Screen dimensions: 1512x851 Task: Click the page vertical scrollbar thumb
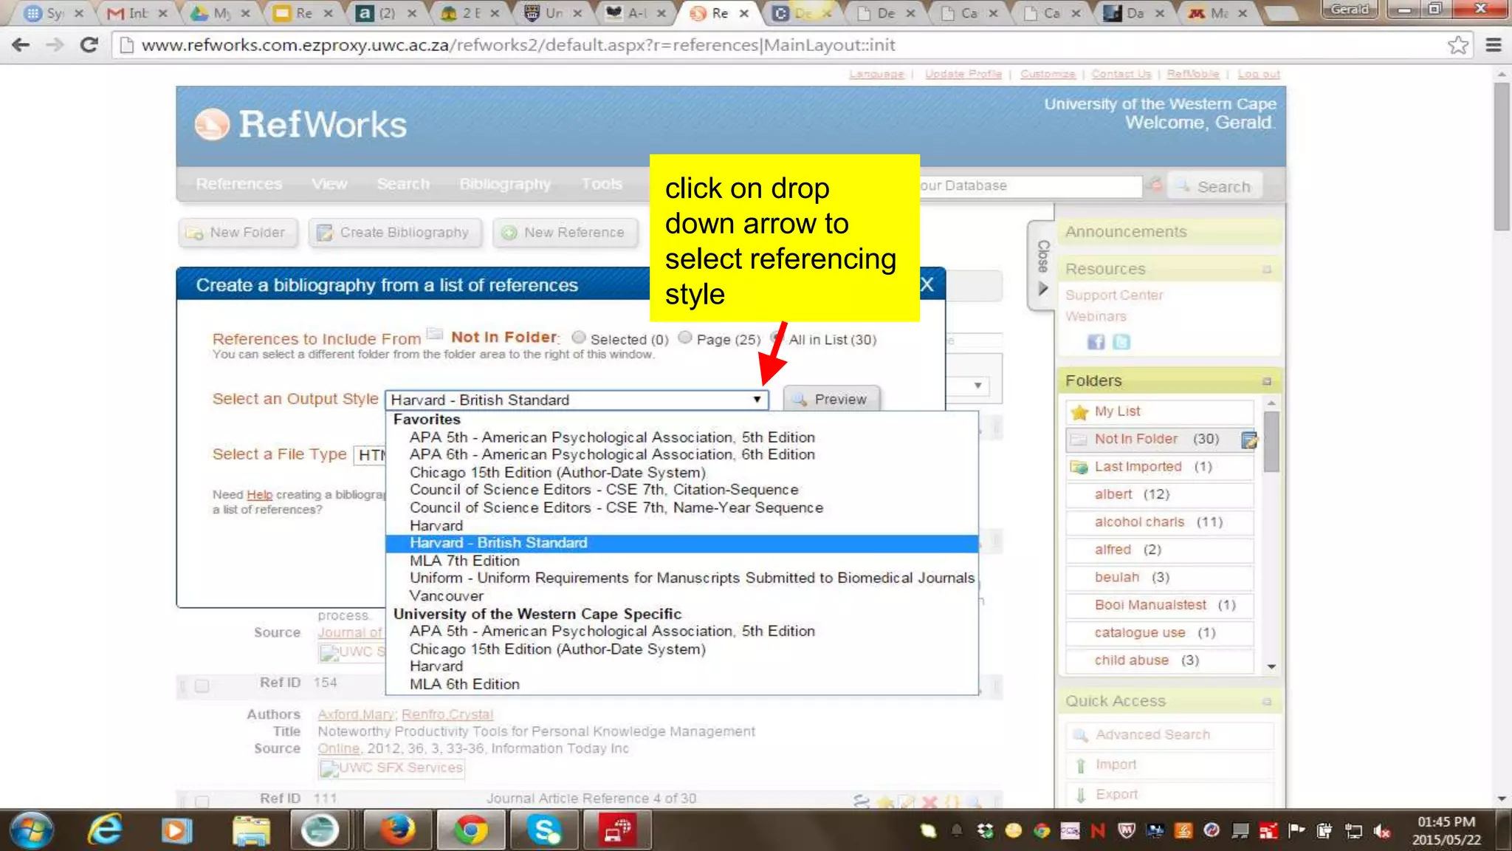[1502, 155]
